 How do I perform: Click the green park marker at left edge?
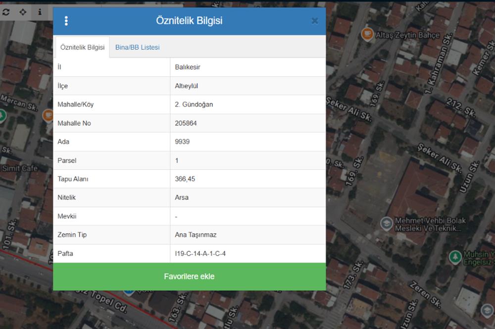[x=1, y=115]
